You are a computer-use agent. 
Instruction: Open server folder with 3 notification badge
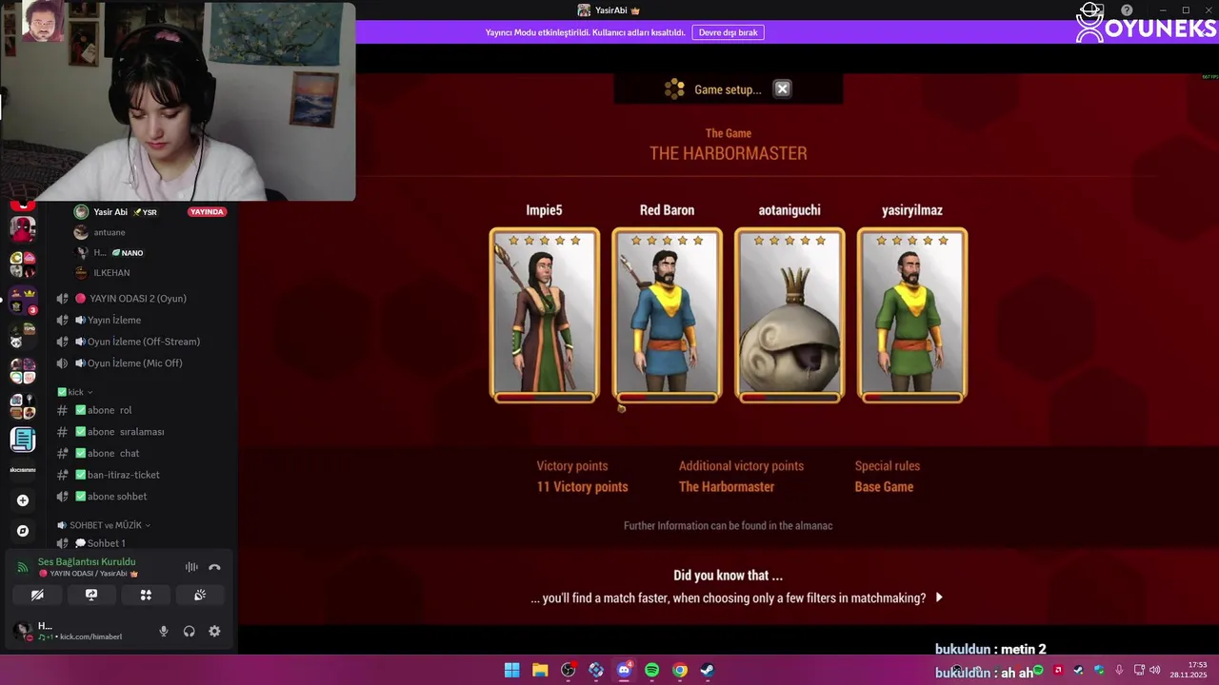23,301
